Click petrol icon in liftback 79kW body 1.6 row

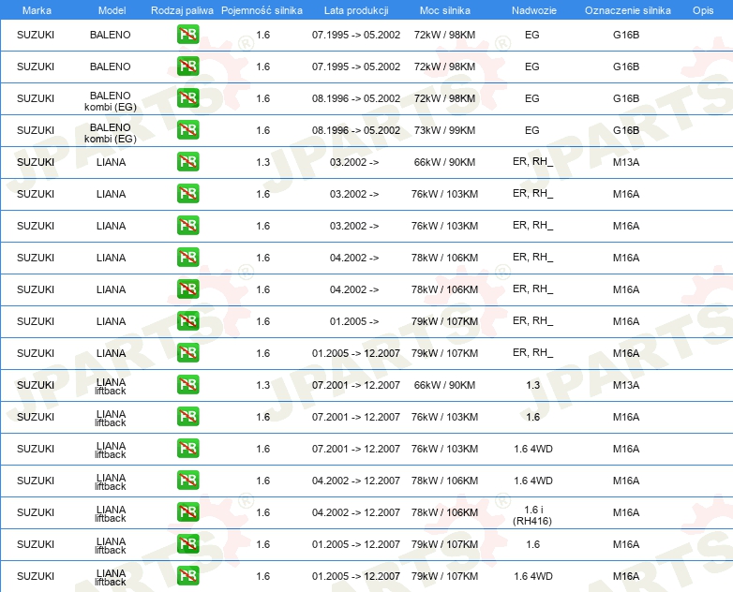pos(187,544)
